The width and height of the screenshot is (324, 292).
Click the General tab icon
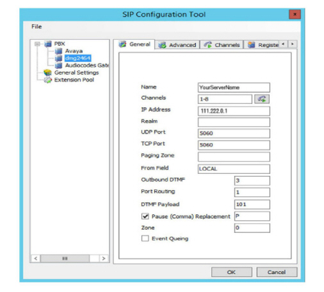[122, 44]
